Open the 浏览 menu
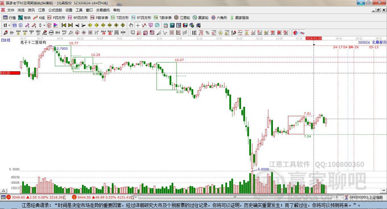The height and width of the screenshot is (209, 387). coord(21,10)
